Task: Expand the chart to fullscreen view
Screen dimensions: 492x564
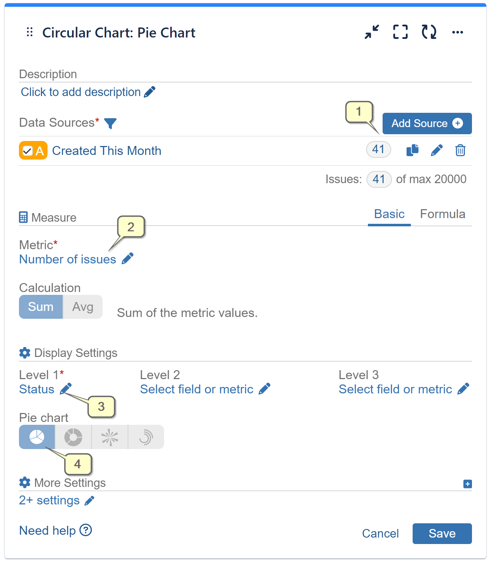Action: tap(400, 32)
